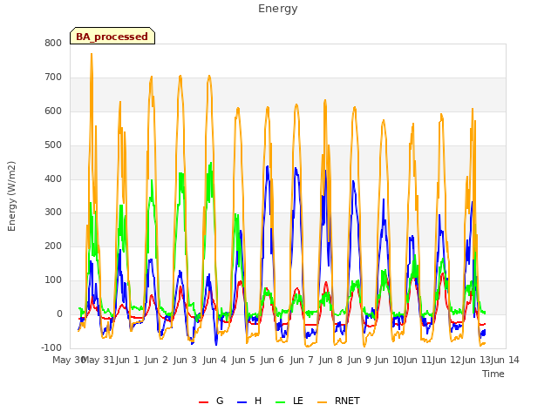Toggle the G series legend entry
Screen dimensions: 558x418
[211, 401]
